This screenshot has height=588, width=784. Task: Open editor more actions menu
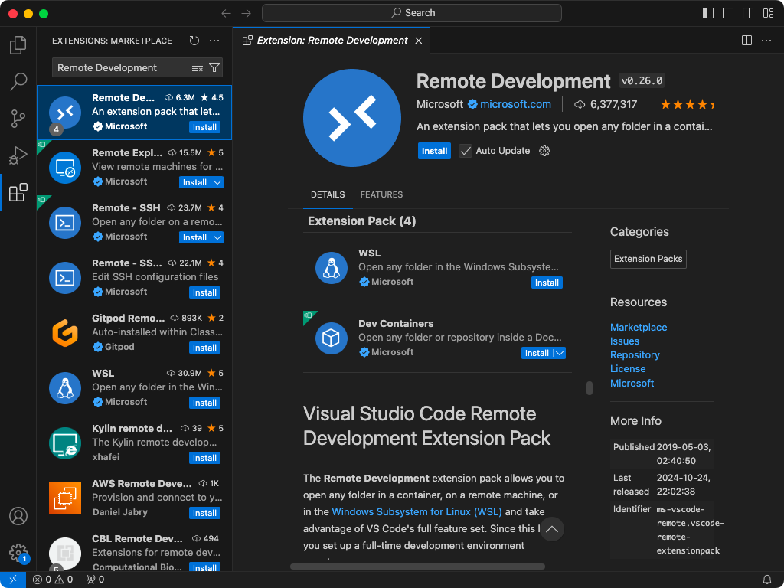[x=766, y=41]
